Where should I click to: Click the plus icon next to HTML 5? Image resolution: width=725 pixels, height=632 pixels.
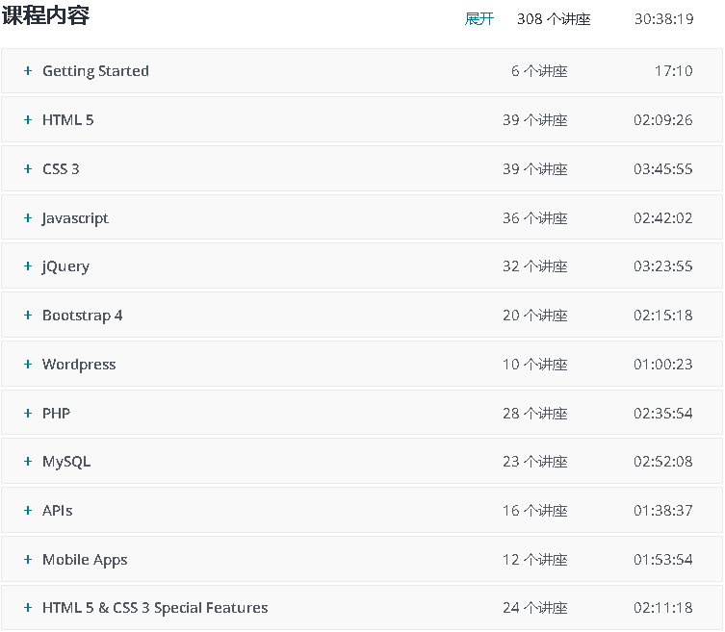28,120
